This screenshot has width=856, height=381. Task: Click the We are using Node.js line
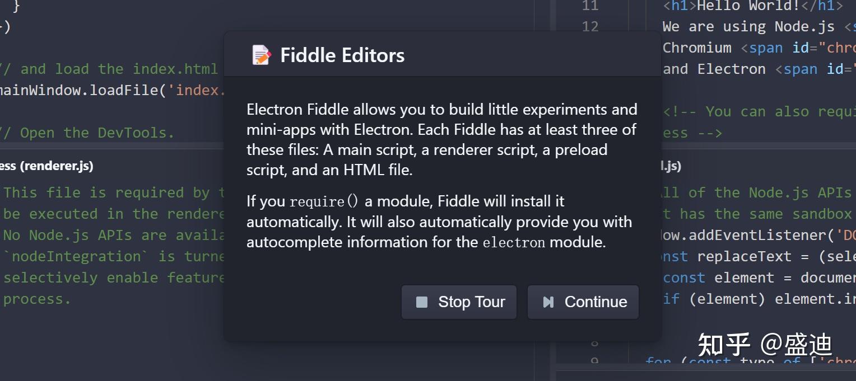(745, 26)
